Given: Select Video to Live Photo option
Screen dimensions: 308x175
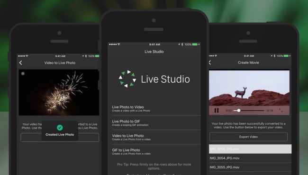Looking at the screenshot, I should click(154, 137).
